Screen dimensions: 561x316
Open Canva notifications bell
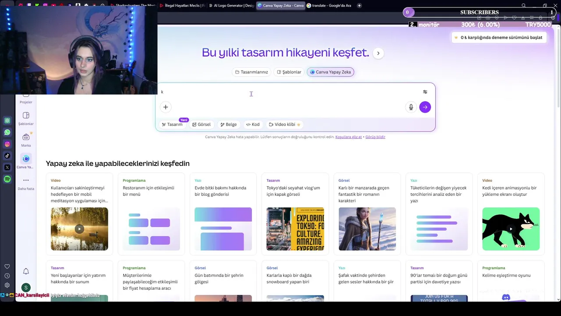coord(26,271)
